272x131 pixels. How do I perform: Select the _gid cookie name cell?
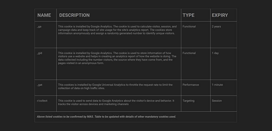click(40, 53)
